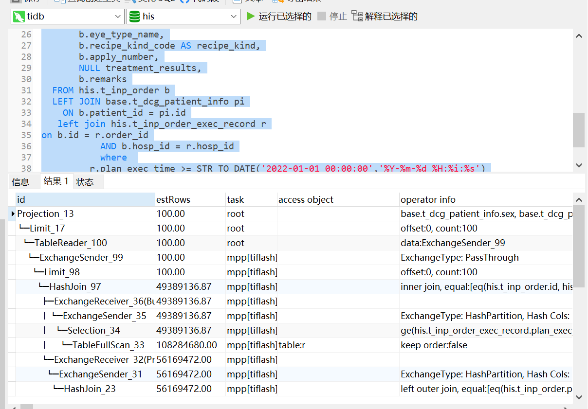Viewport: 588px width, 409px height.
Task: Click the 108284680.00 estRows value
Action: point(190,345)
